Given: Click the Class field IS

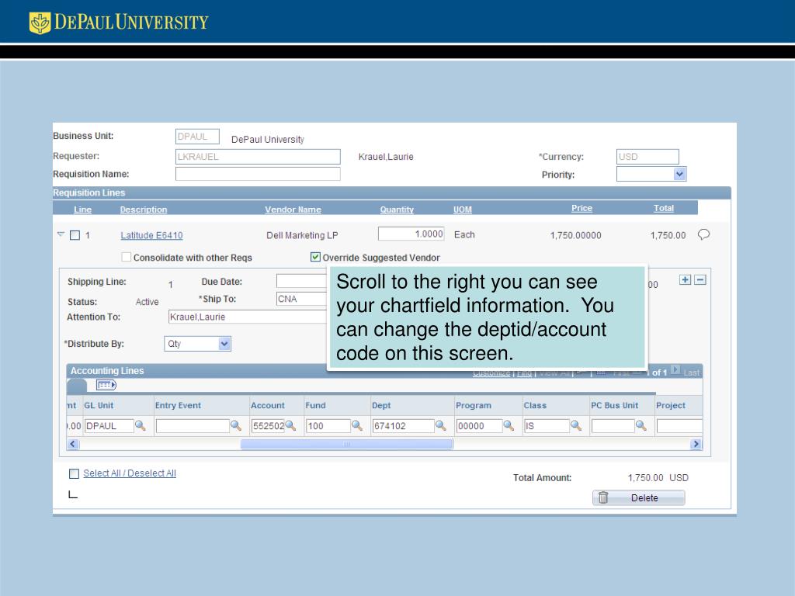Looking at the screenshot, I should 547,426.
